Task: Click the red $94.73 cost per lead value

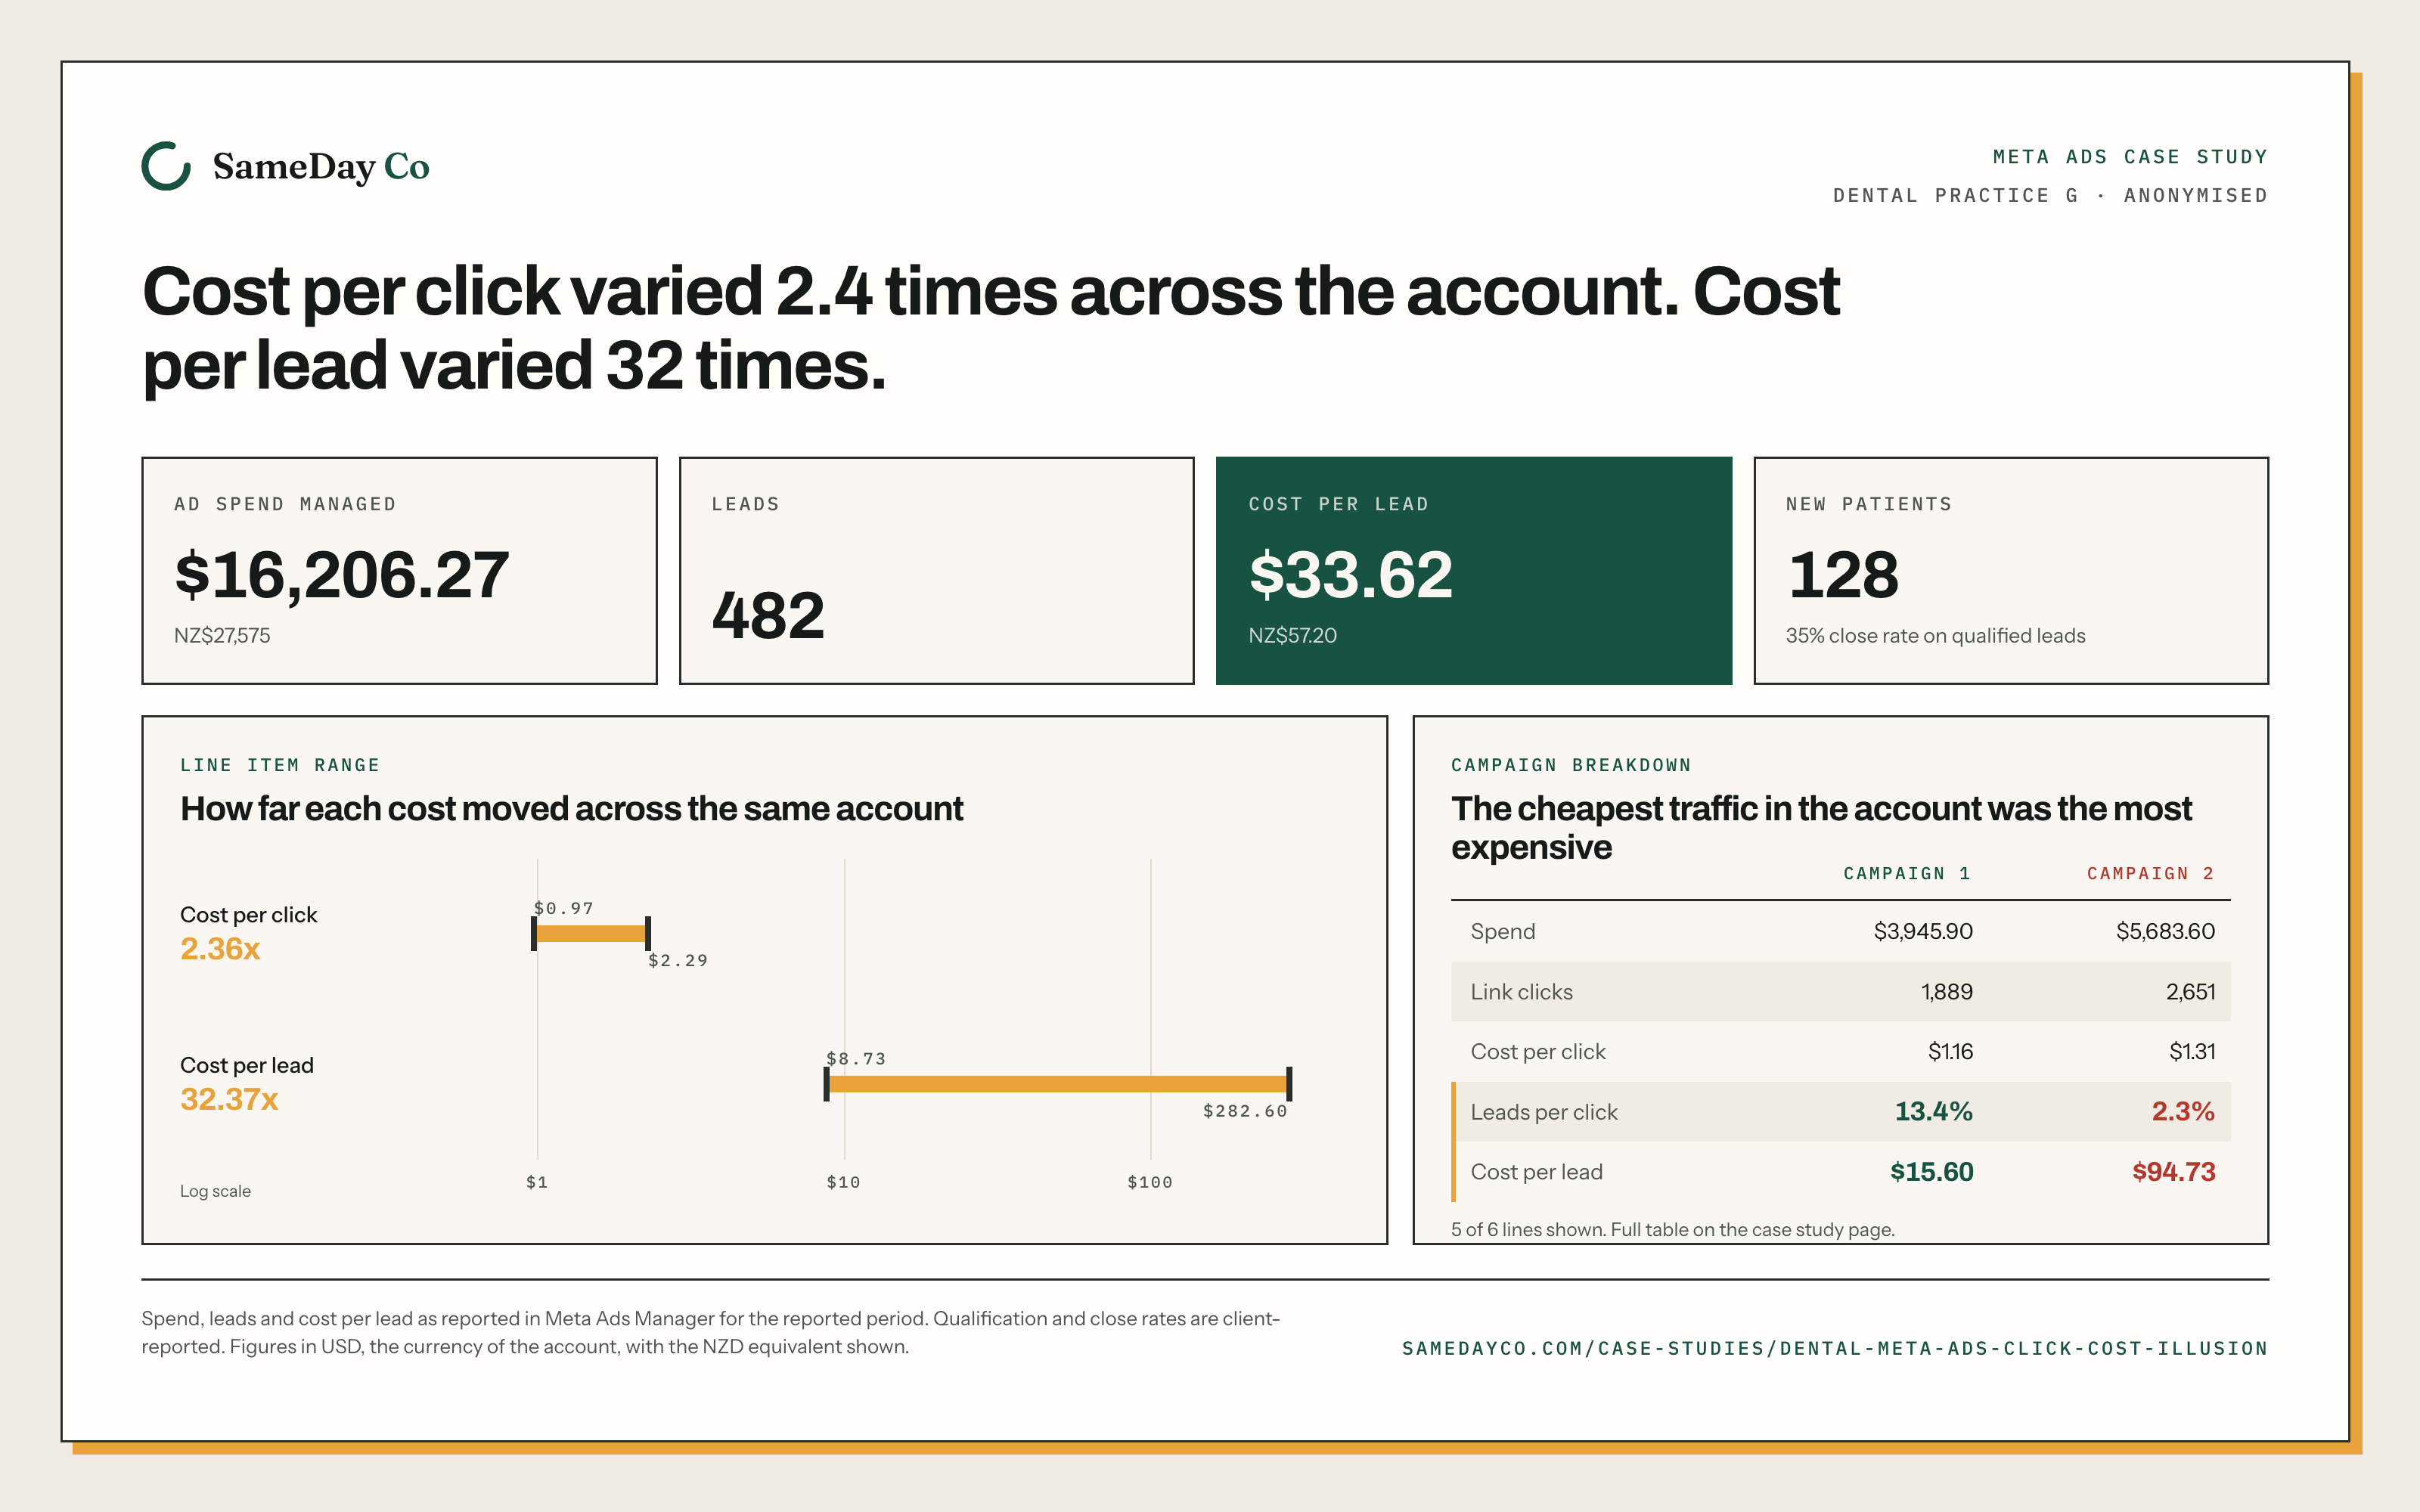Action: [2173, 1172]
